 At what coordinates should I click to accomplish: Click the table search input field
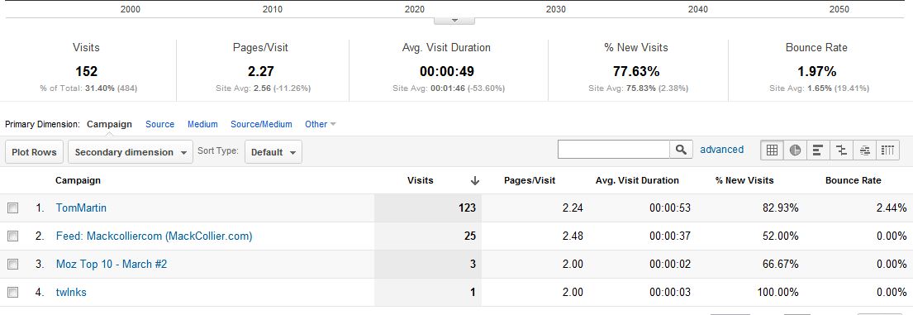point(614,149)
